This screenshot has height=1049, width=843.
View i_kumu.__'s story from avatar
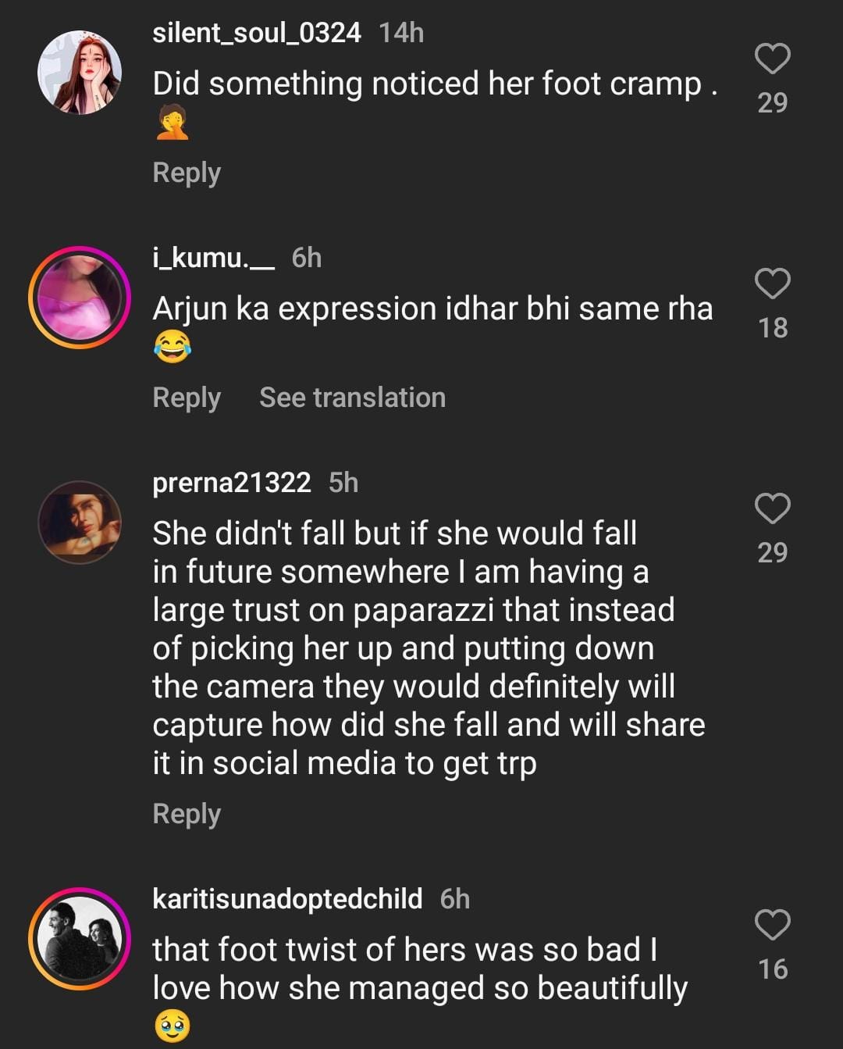tap(80, 298)
